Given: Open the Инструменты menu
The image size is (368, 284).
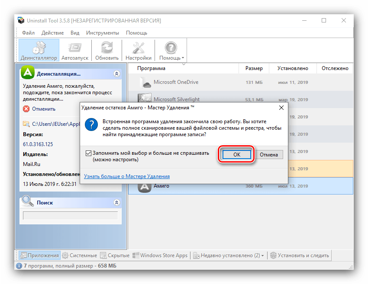Looking at the screenshot, I should coord(102,33).
